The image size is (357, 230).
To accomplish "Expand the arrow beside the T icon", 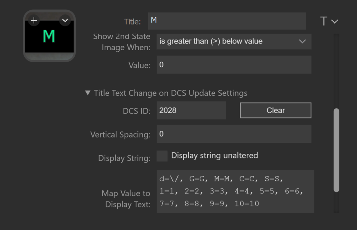I will [x=335, y=22].
